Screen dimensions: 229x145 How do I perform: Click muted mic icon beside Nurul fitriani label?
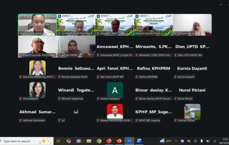(x=176, y=99)
